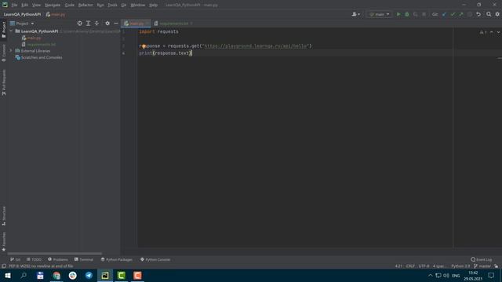Open the Event Log
The height and width of the screenshot is (282, 502).
click(x=481, y=259)
